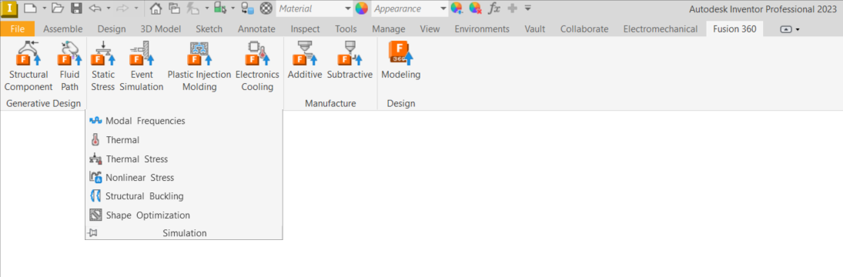Click the Update icon in quick access
The width and height of the screenshot is (843, 277).
(x=192, y=8)
